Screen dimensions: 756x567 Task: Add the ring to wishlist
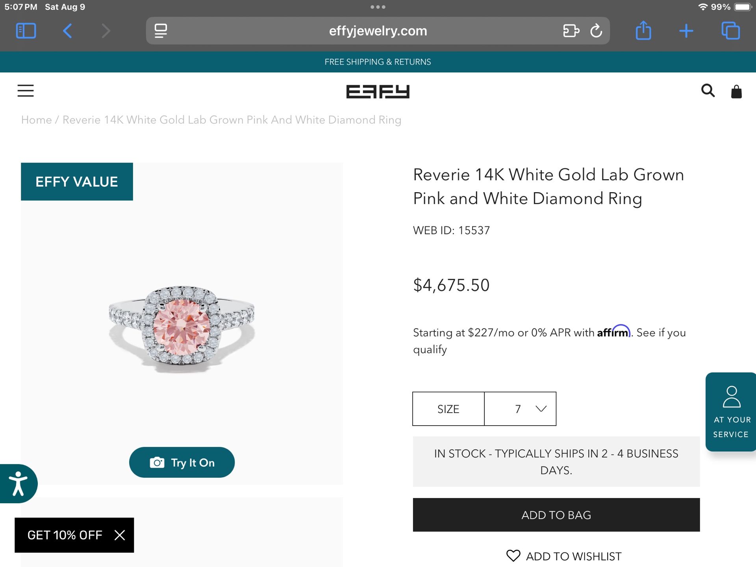click(x=564, y=556)
